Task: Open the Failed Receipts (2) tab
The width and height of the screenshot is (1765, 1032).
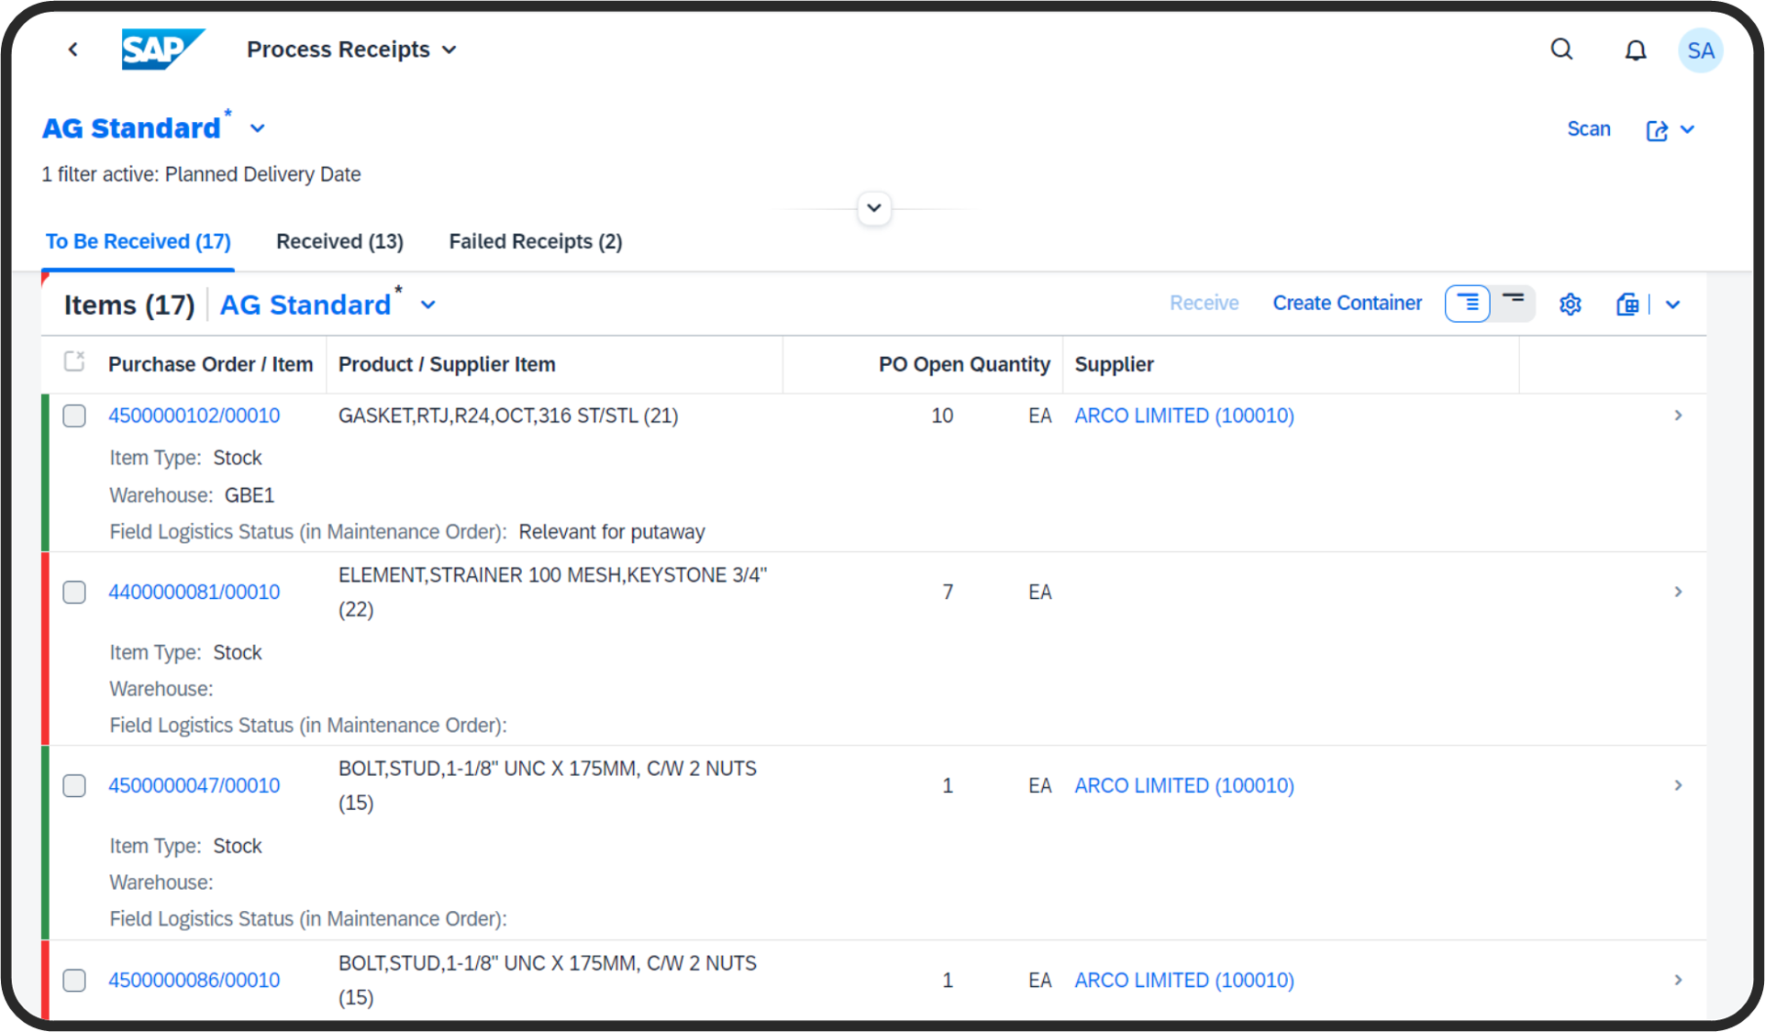Action: coord(535,241)
